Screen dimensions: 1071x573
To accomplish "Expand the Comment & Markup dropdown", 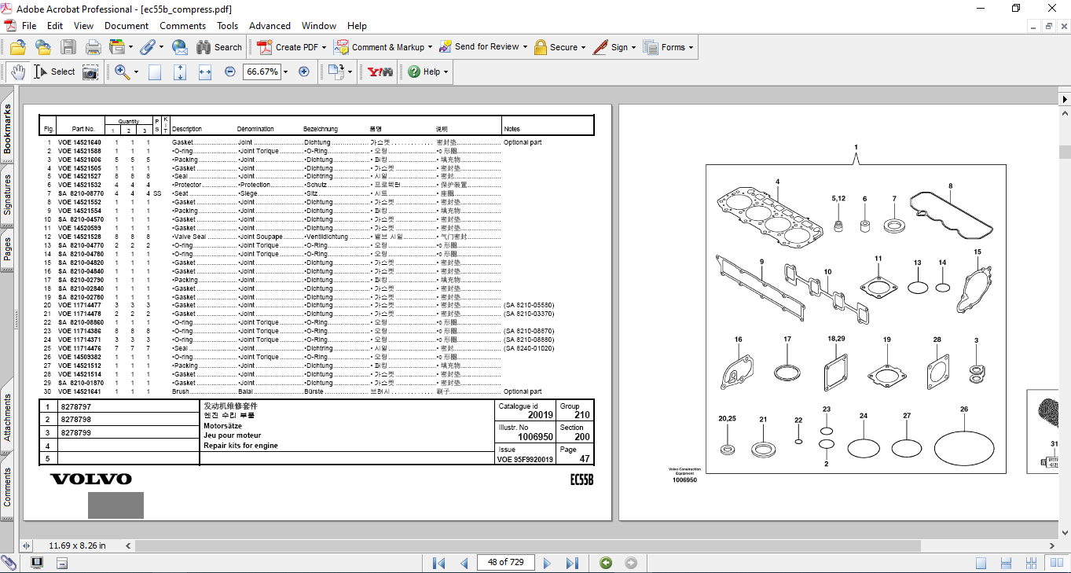I will pos(430,47).
